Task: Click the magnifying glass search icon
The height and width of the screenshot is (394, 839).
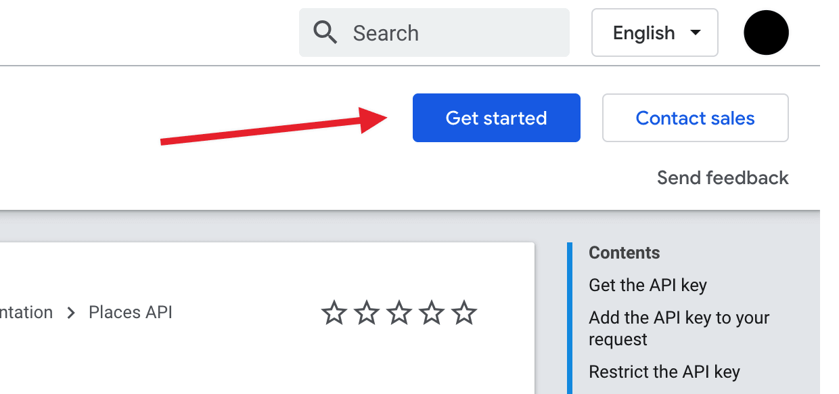Action: (x=325, y=32)
